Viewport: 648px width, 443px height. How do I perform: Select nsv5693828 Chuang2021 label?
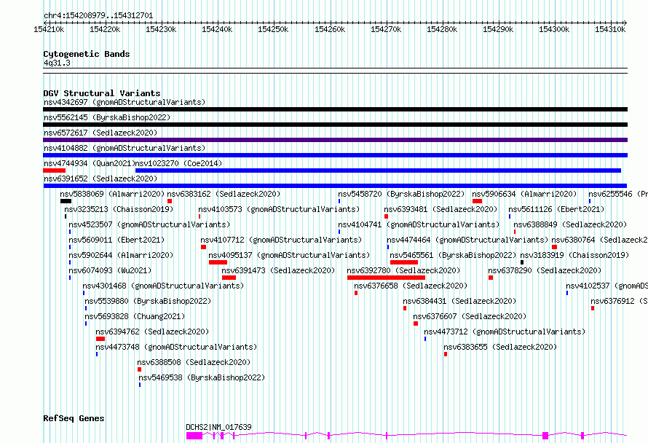coord(135,316)
